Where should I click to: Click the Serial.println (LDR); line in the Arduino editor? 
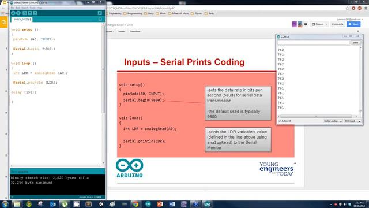coord(35,83)
